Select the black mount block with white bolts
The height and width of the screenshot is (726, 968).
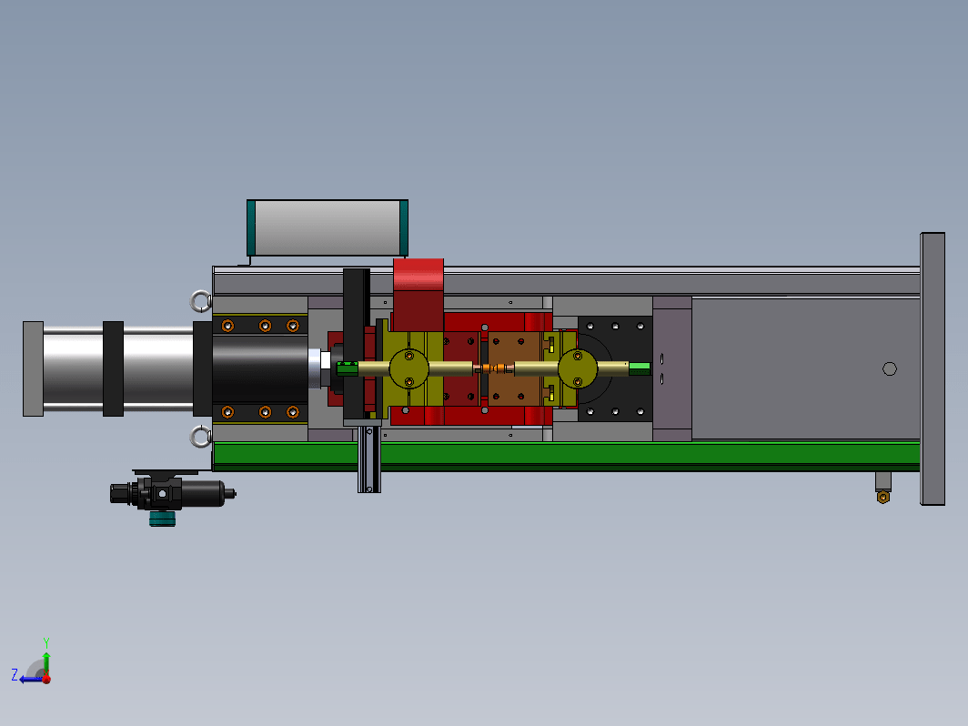pos(615,368)
